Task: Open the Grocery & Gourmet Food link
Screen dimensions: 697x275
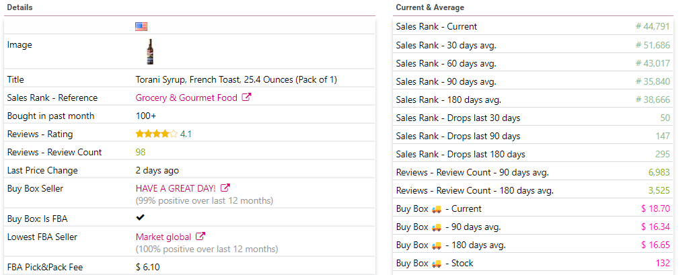Action: 186,97
